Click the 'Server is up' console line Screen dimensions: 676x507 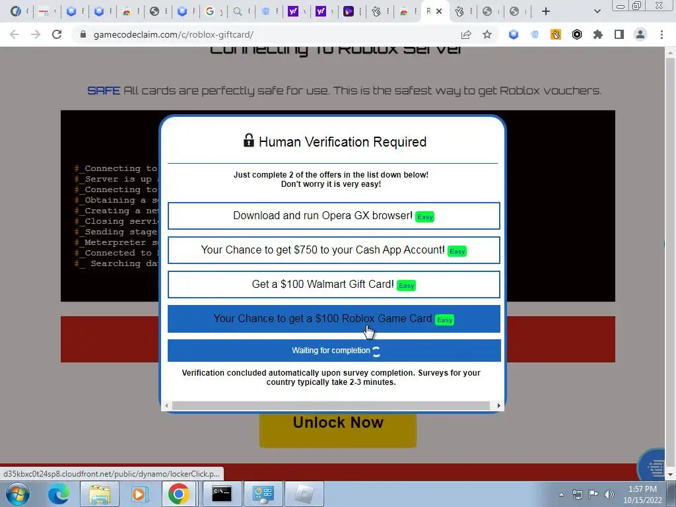click(x=116, y=179)
